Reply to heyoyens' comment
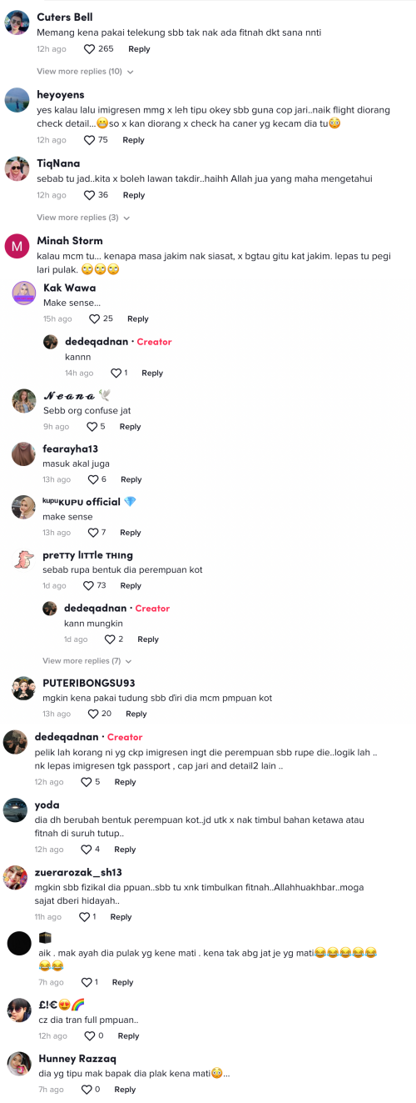 point(133,140)
